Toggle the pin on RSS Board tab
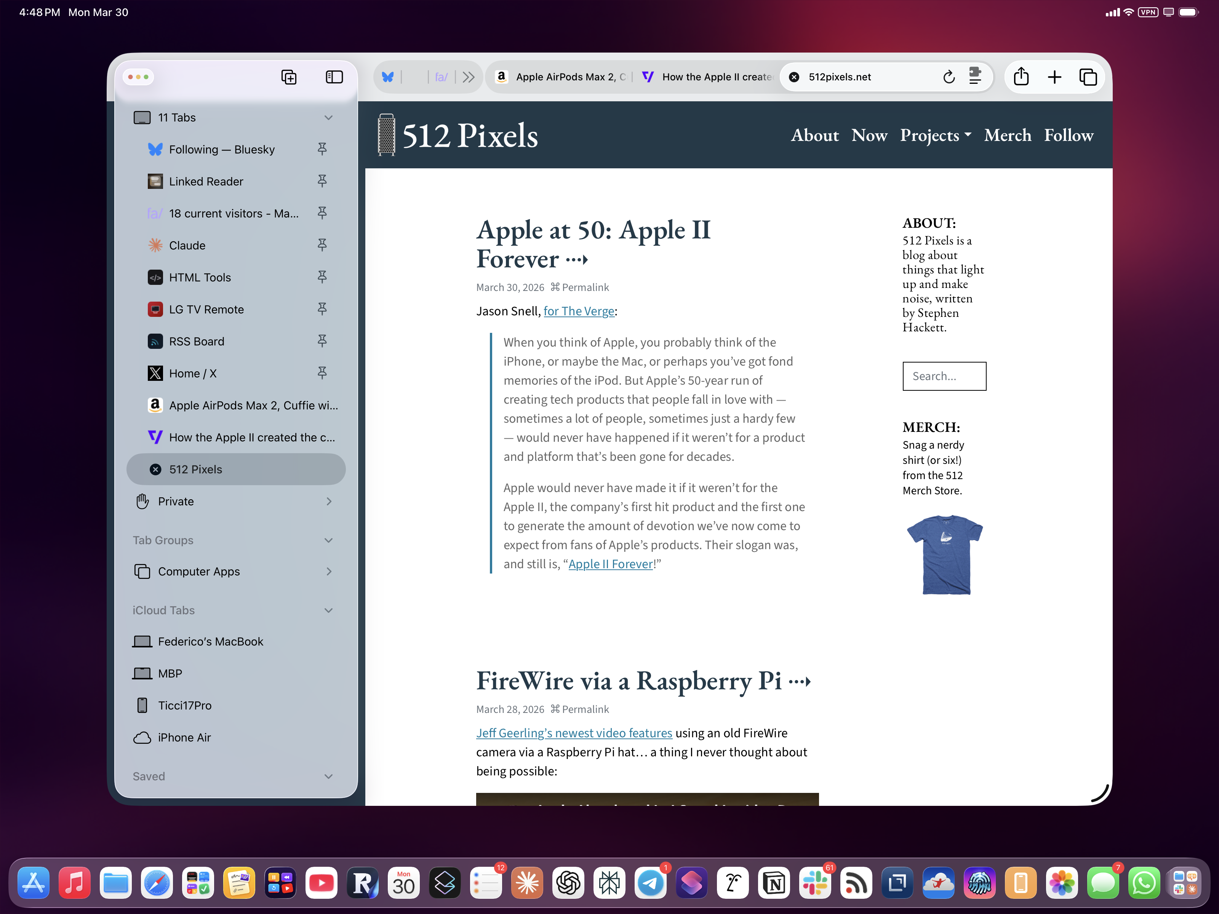 [322, 340]
